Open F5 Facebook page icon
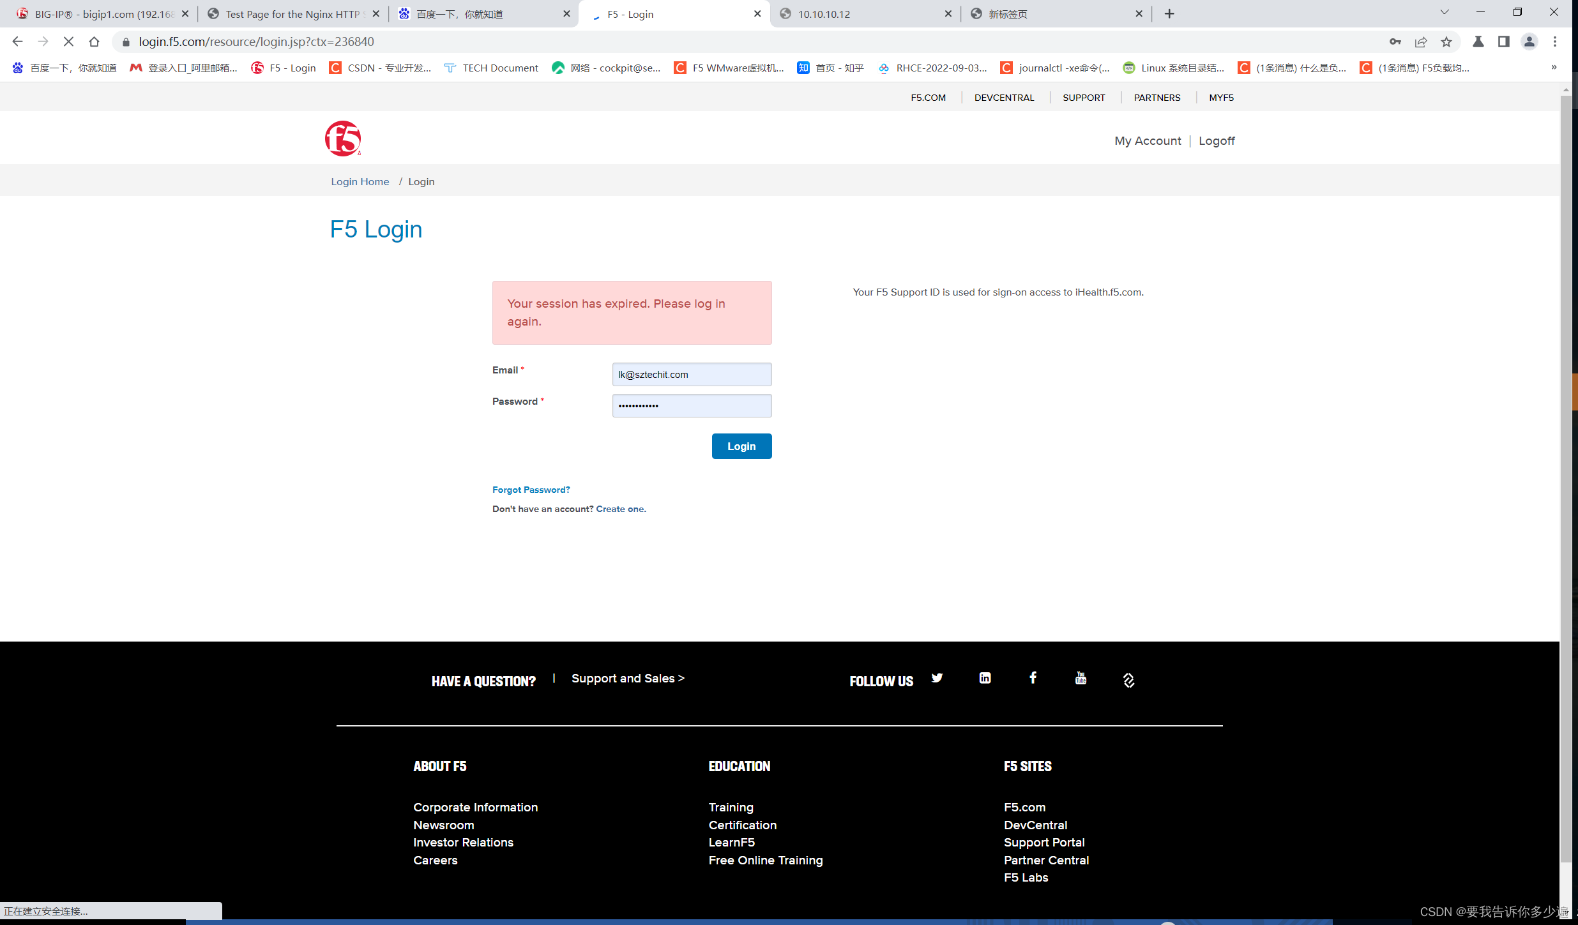The image size is (1578, 925). pyautogui.click(x=1033, y=678)
